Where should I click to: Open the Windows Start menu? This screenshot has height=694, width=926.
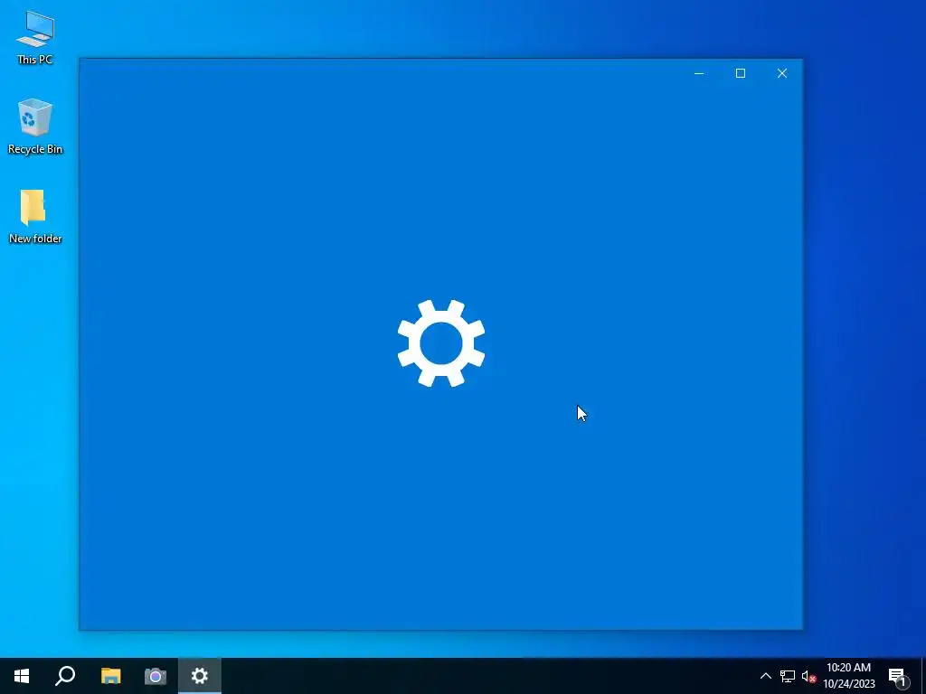point(22,676)
